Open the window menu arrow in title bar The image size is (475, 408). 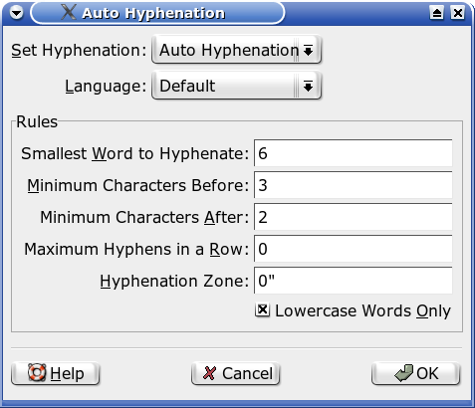coord(16,13)
